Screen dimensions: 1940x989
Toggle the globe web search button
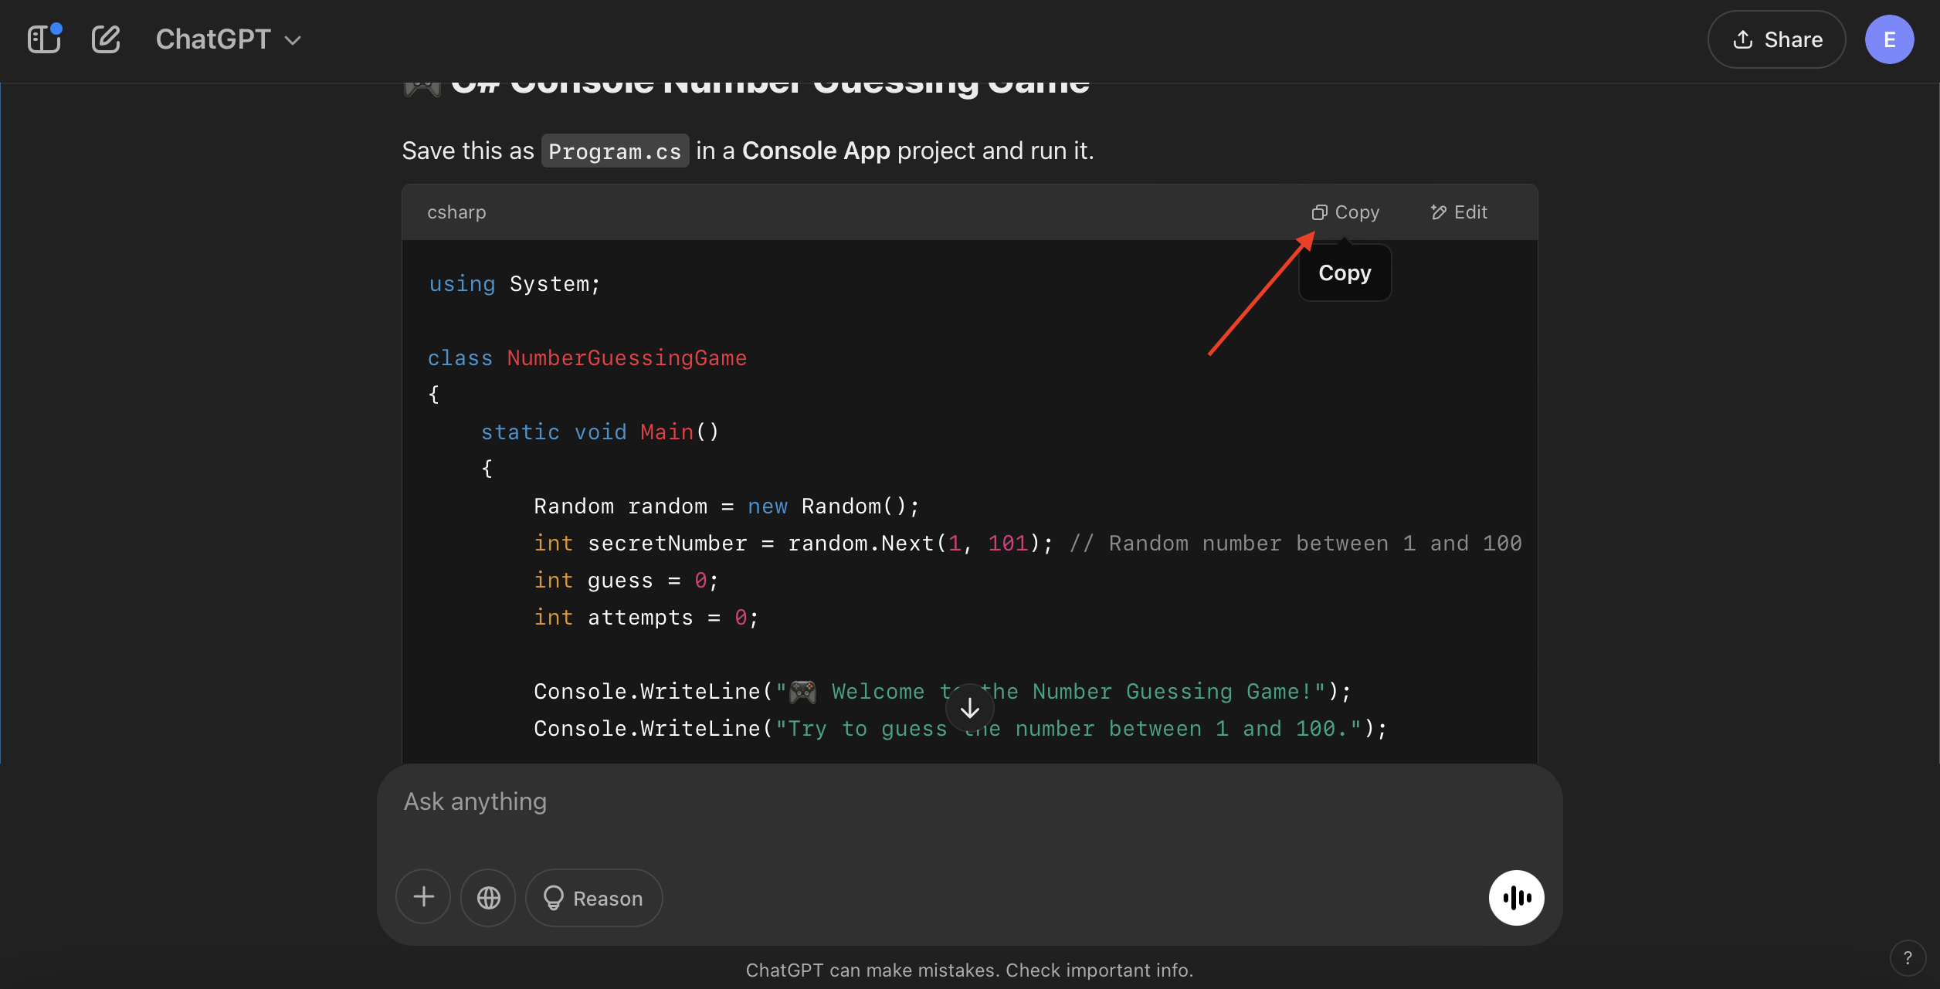tap(488, 897)
